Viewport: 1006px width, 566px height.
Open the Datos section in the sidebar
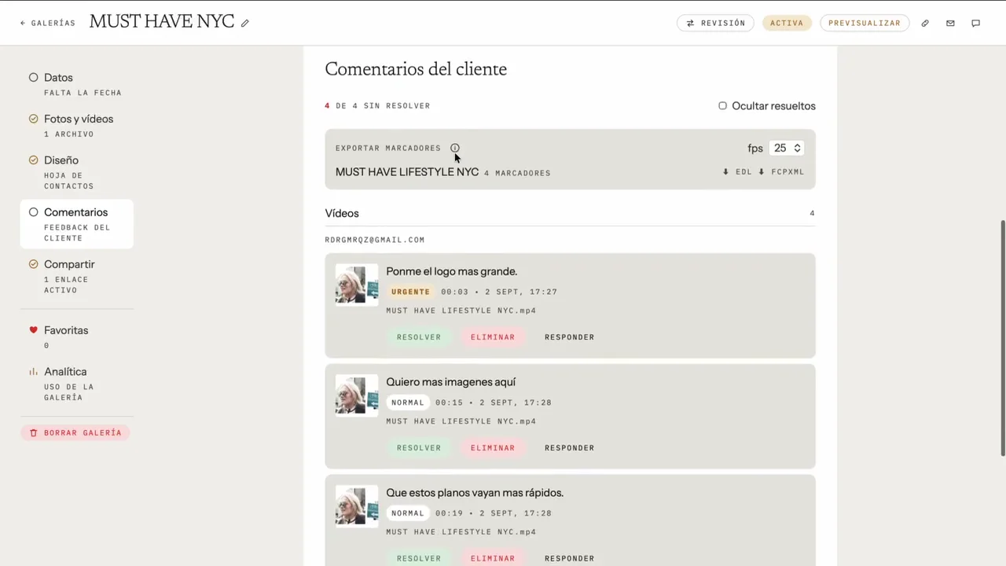(x=76, y=84)
